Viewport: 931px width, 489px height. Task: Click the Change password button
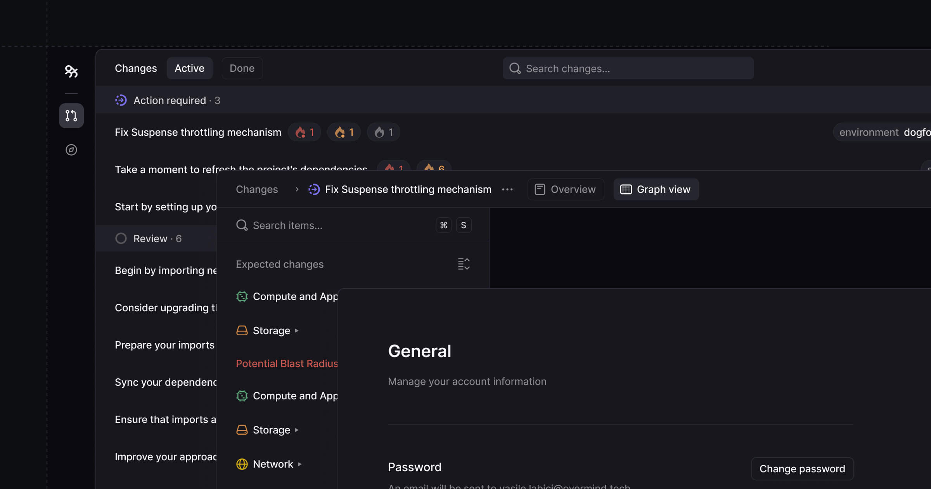point(802,469)
